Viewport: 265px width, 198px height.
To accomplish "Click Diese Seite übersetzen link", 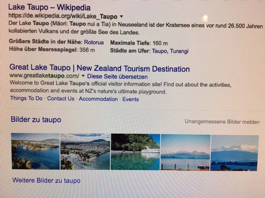I will (117, 77).
